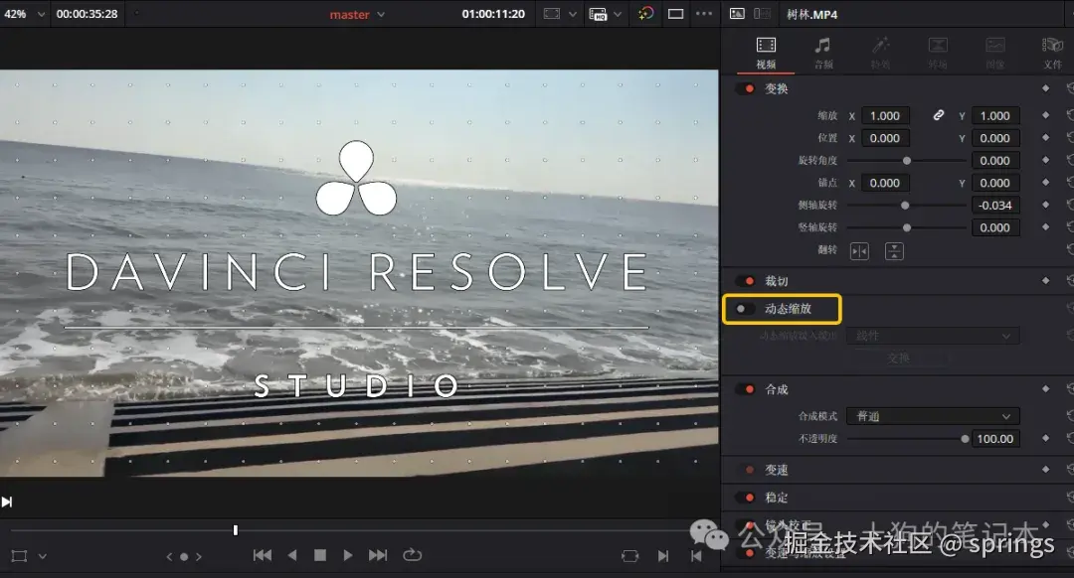
Task: Open the proxy mode dropdown arrow
Action: point(618,14)
